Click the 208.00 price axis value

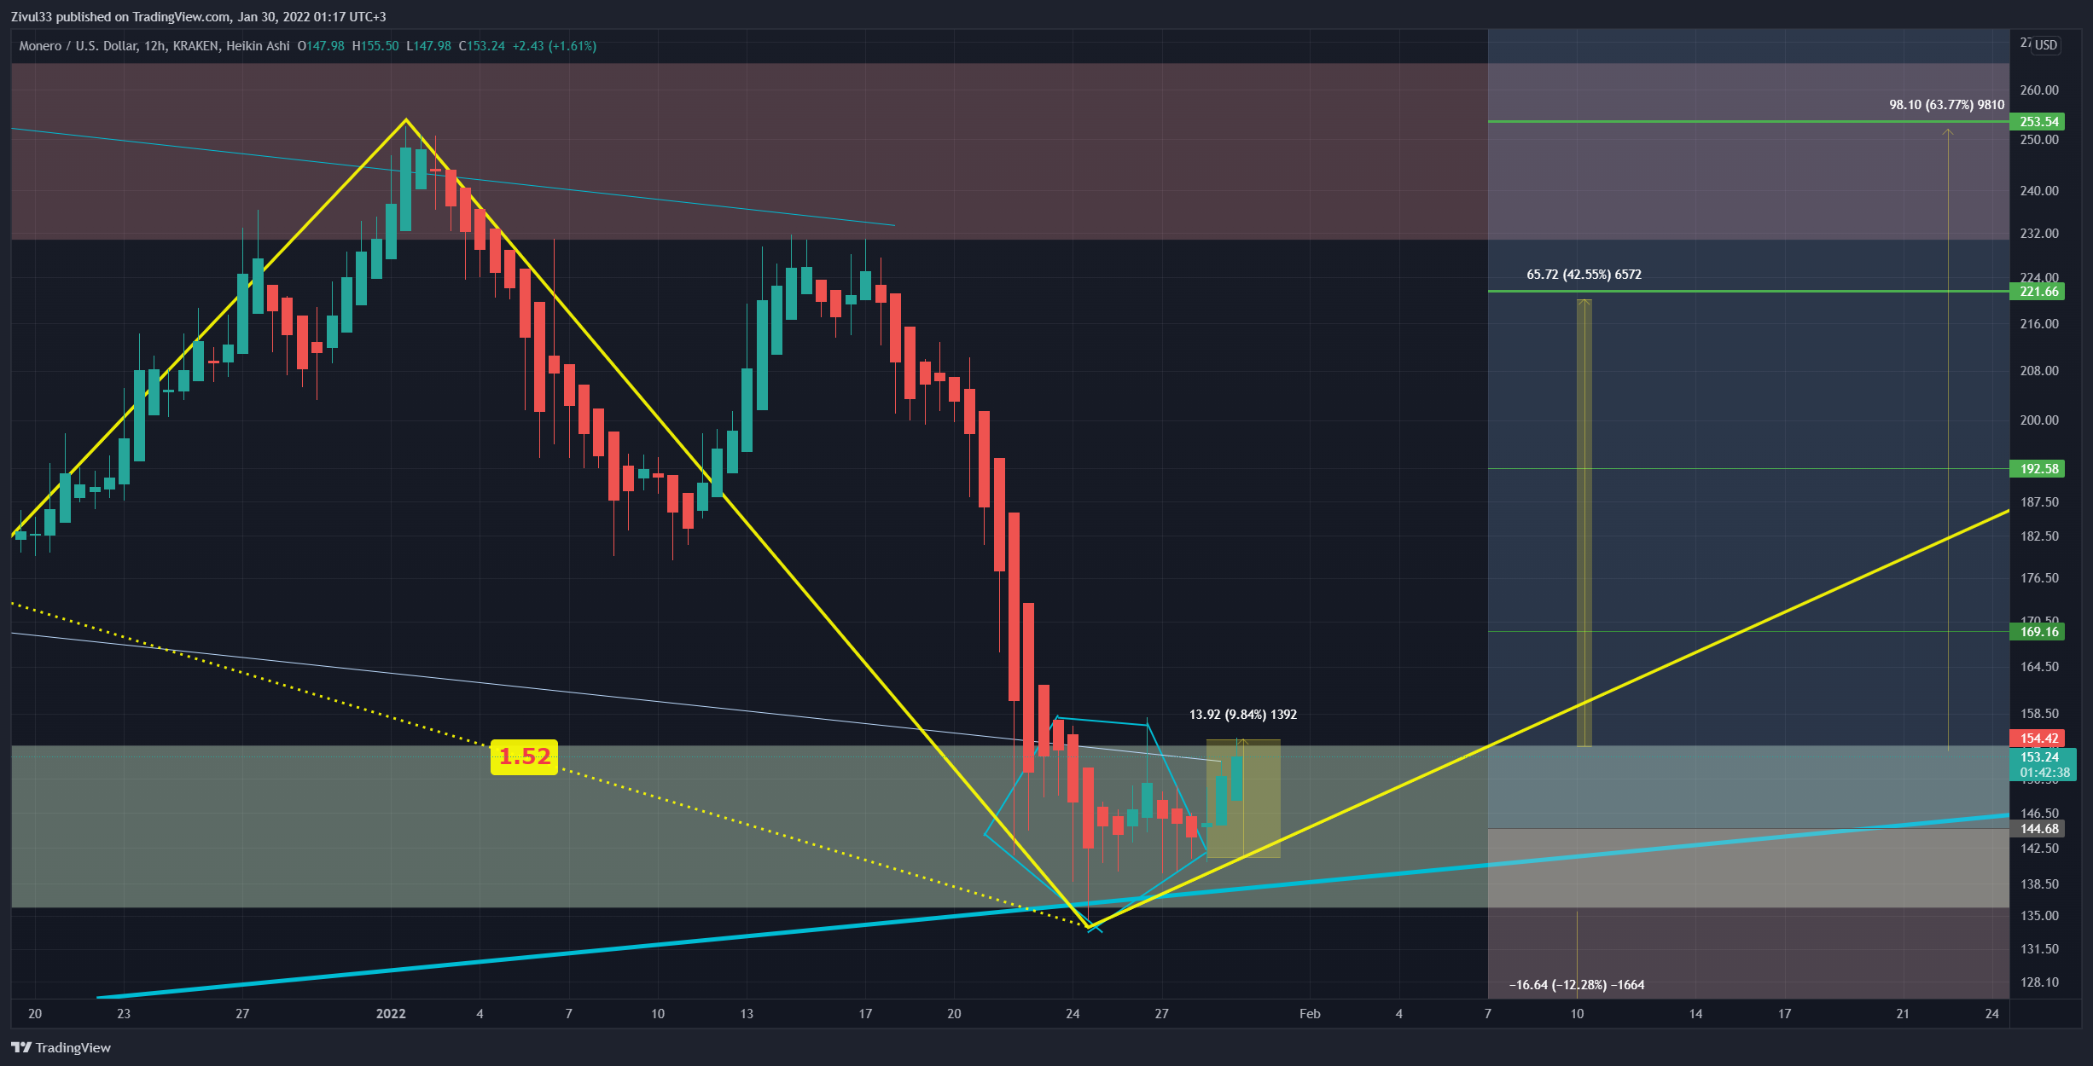click(x=2039, y=371)
